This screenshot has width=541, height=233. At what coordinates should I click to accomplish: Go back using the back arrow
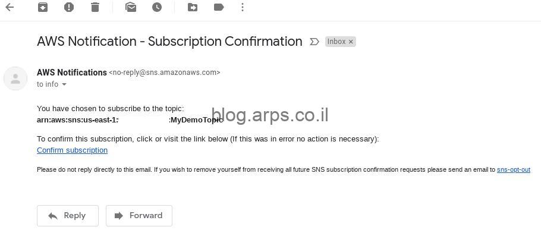tap(10, 7)
